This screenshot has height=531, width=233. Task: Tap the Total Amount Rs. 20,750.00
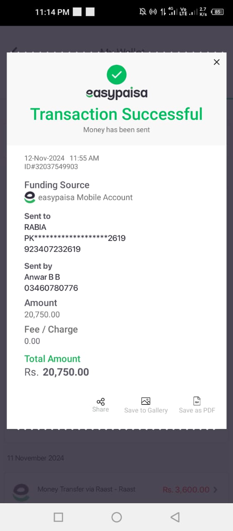[x=56, y=372]
